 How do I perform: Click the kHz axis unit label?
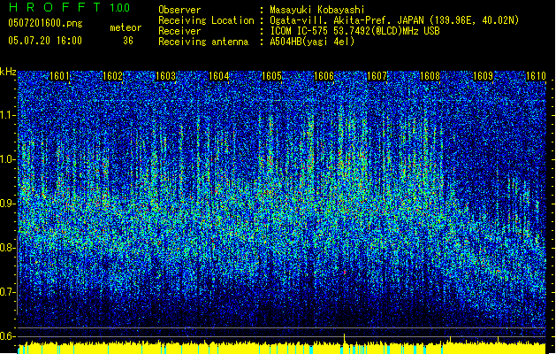(x=8, y=72)
